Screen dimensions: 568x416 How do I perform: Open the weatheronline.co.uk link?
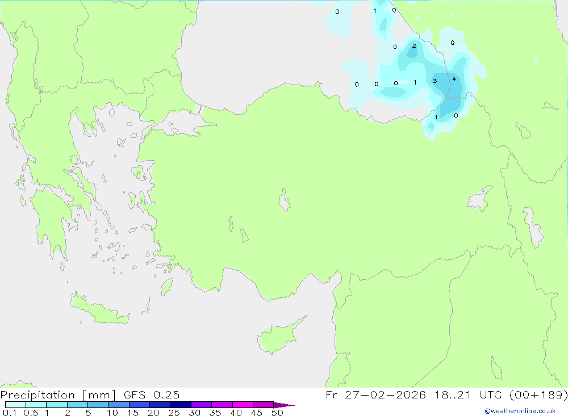pyautogui.click(x=520, y=411)
